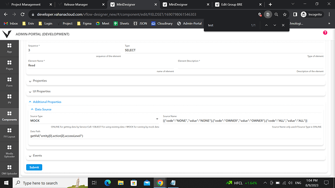The width and height of the screenshot is (335, 188).
Task: Click the red help question mark icon
Action: (325, 32)
